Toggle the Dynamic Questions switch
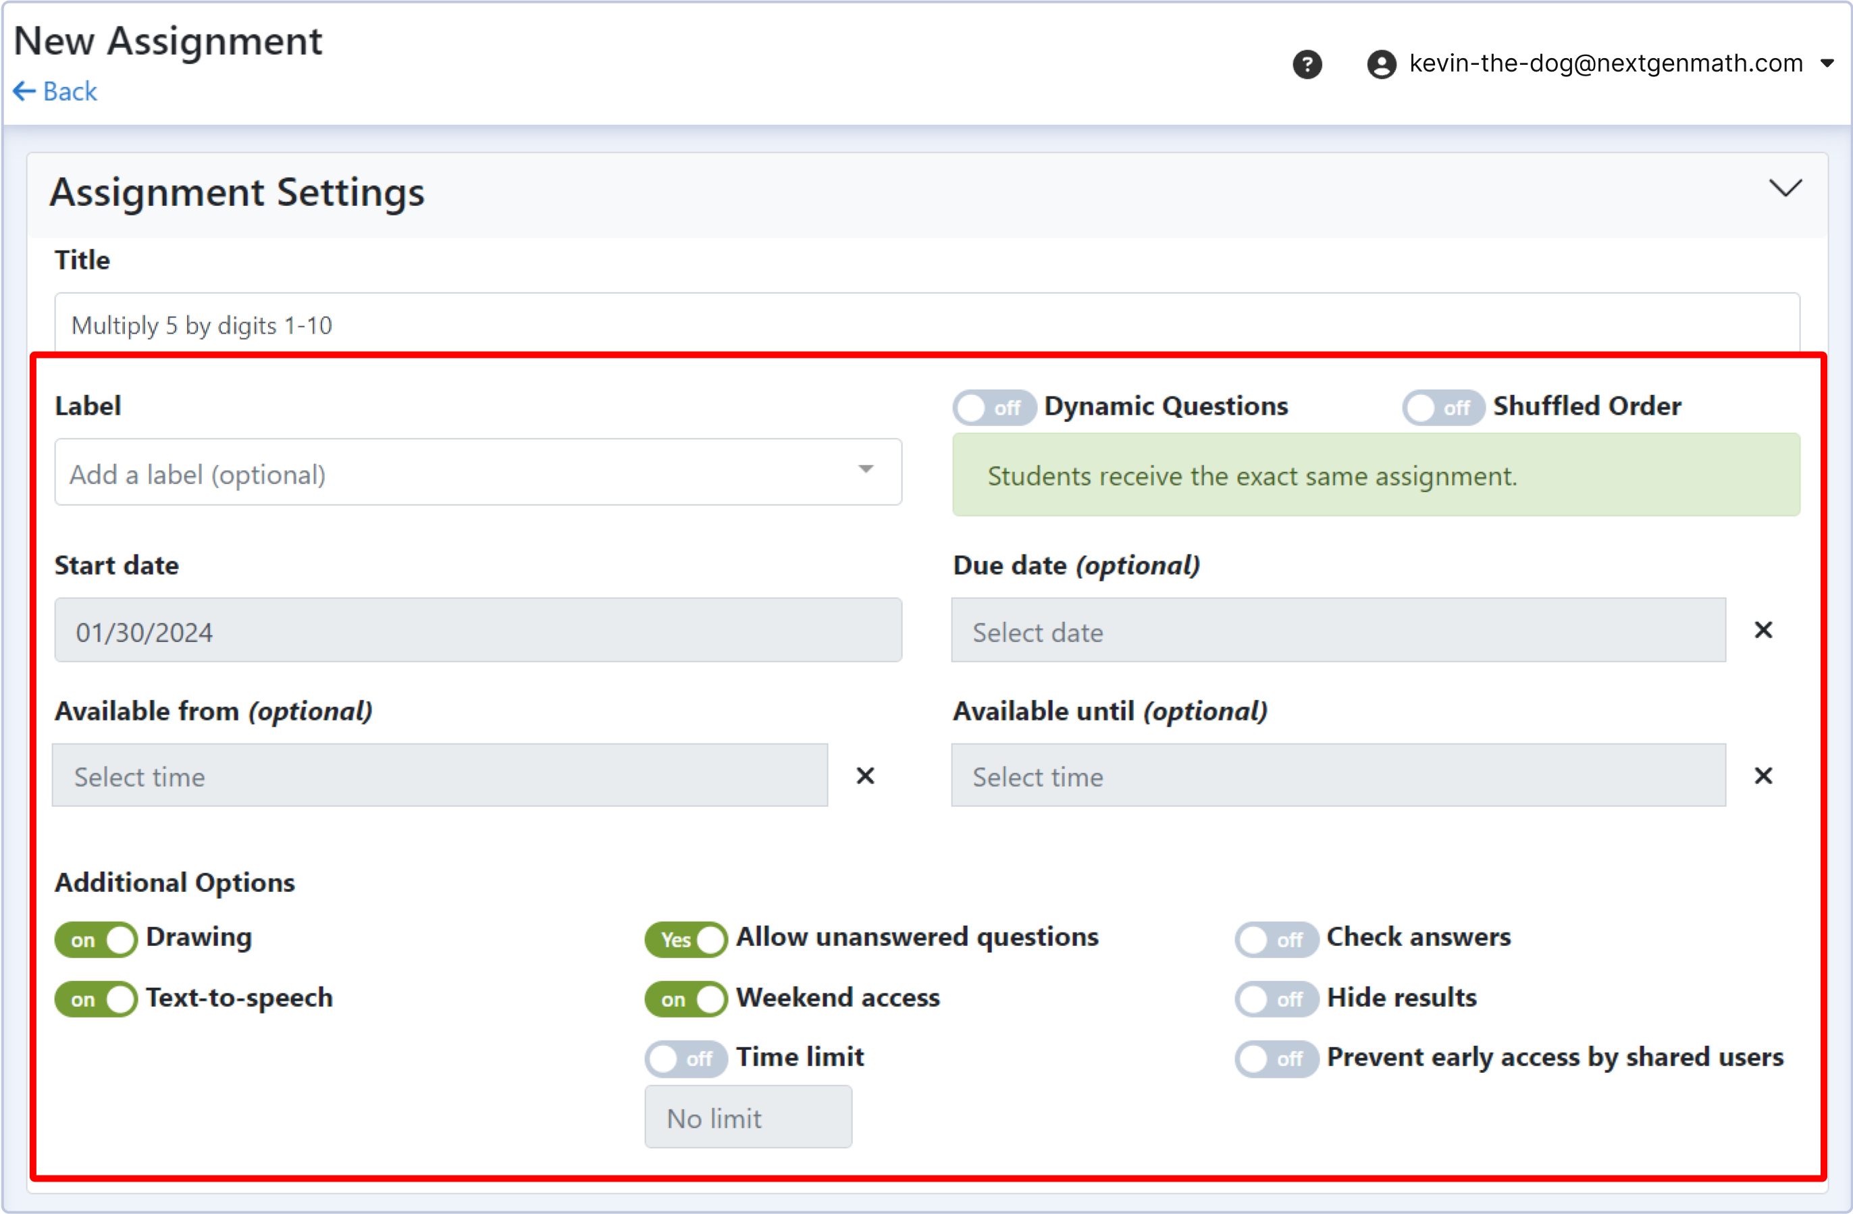This screenshot has height=1214, width=1853. (993, 407)
